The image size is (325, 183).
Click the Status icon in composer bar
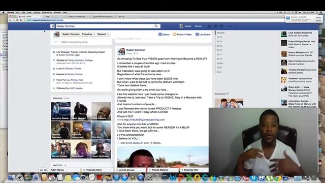click(x=160, y=34)
